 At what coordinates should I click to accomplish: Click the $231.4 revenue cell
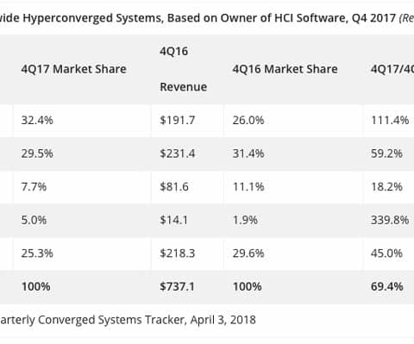178,153
